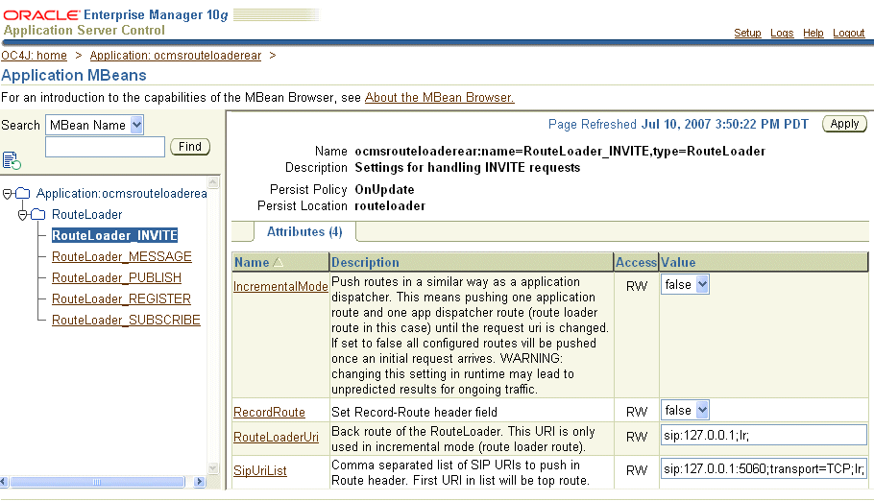Click the refresh MBean tree icon
The width and height of the screenshot is (874, 501).
point(12,161)
